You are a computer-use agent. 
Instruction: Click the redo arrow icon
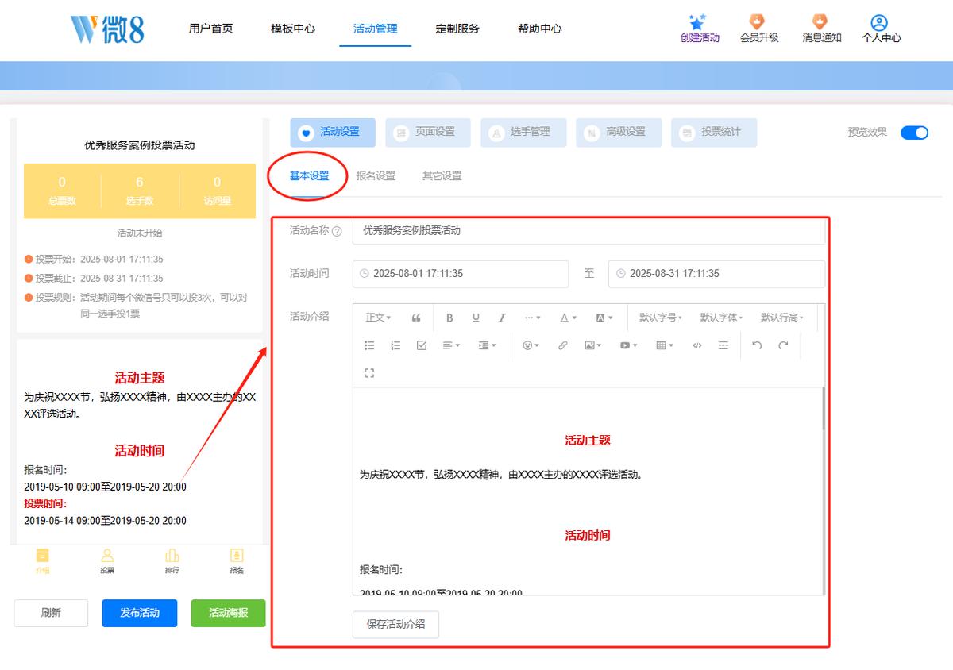(783, 345)
